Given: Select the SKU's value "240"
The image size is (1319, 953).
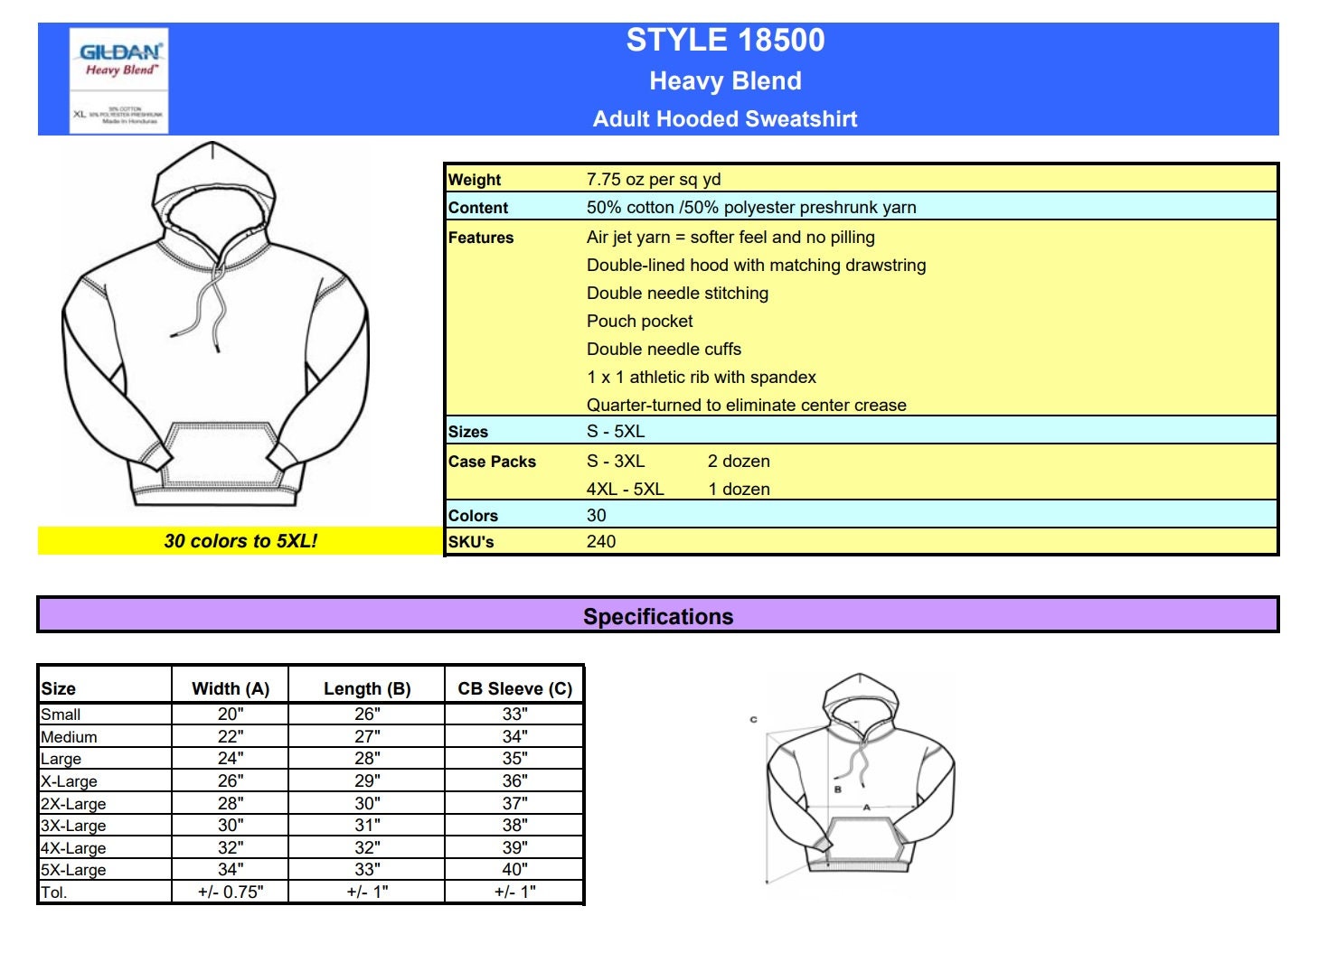Looking at the screenshot, I should (x=601, y=541).
